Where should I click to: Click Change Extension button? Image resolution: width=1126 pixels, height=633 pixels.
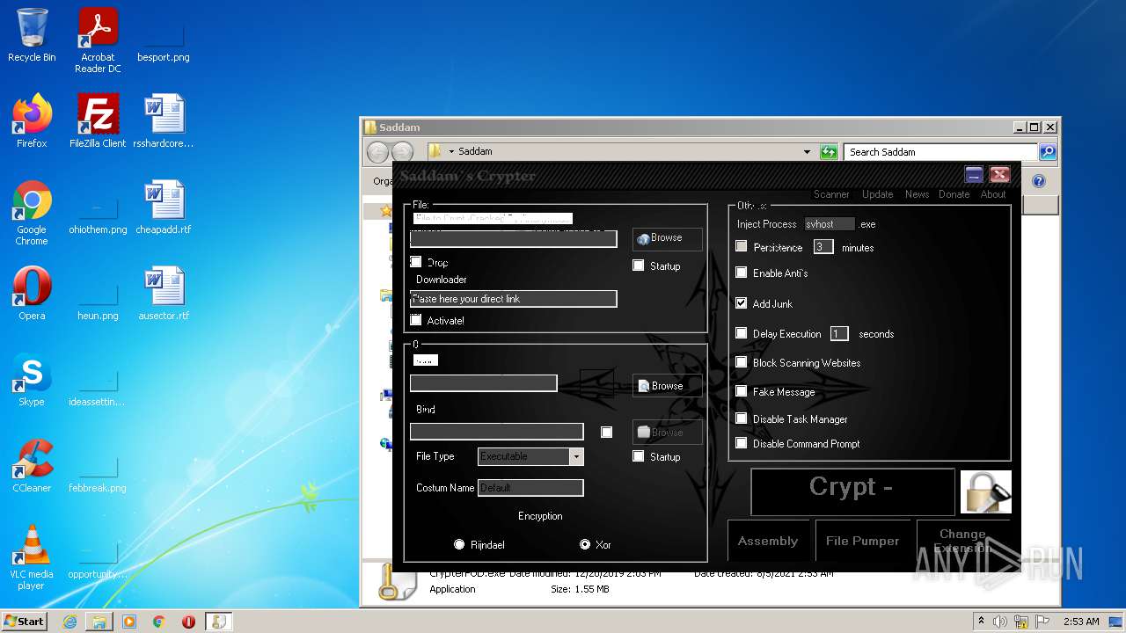962,541
